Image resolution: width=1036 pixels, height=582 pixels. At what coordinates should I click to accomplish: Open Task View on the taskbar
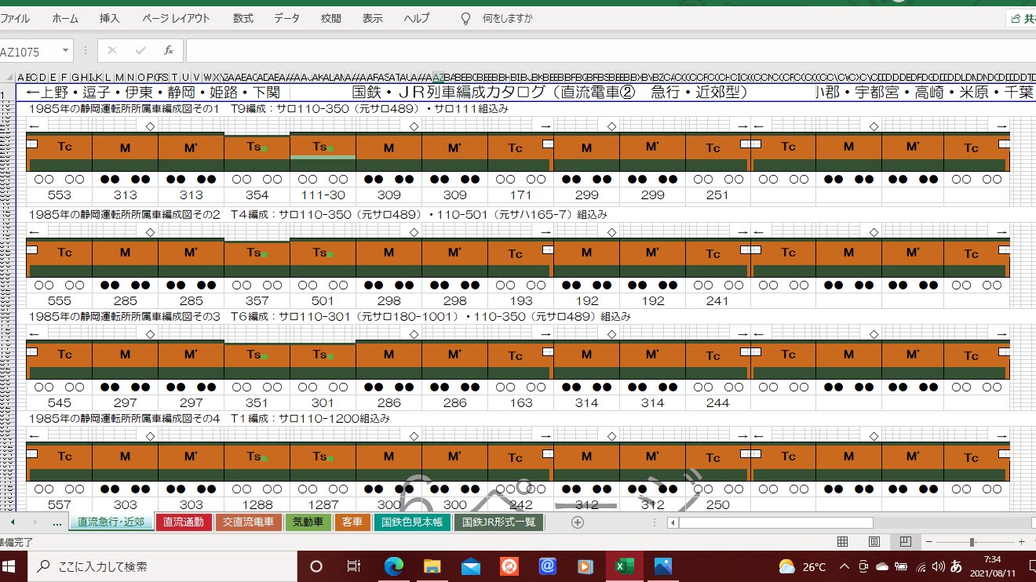(354, 566)
